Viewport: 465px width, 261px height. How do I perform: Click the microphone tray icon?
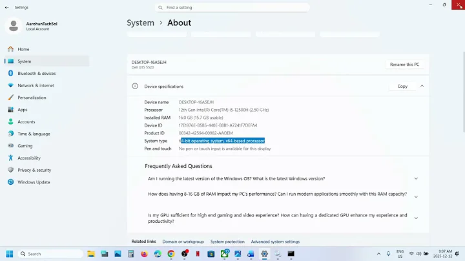pos(388,254)
